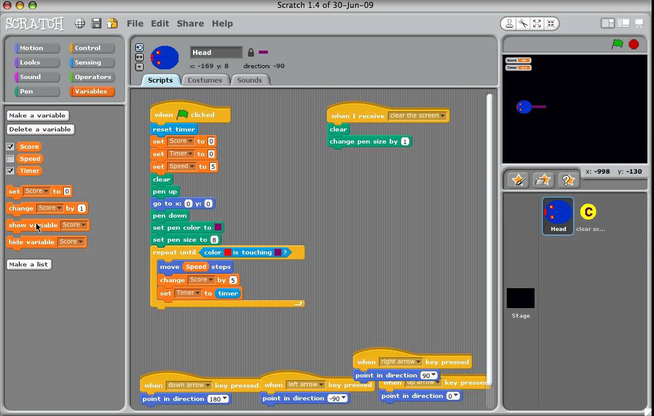Click the save project floppy icon
This screenshot has height=416, width=654.
pyautogui.click(x=97, y=24)
